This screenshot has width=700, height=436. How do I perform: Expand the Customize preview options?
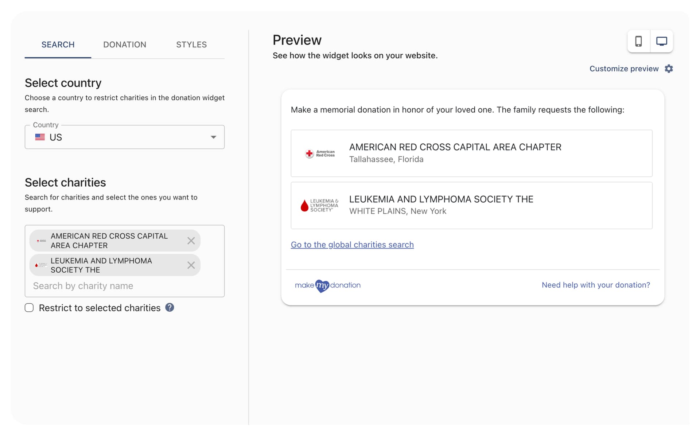click(624, 69)
